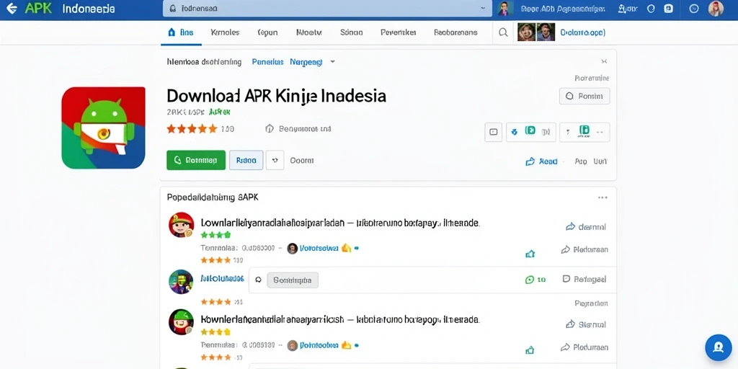Select the home tab labeled Ilns

point(181,32)
